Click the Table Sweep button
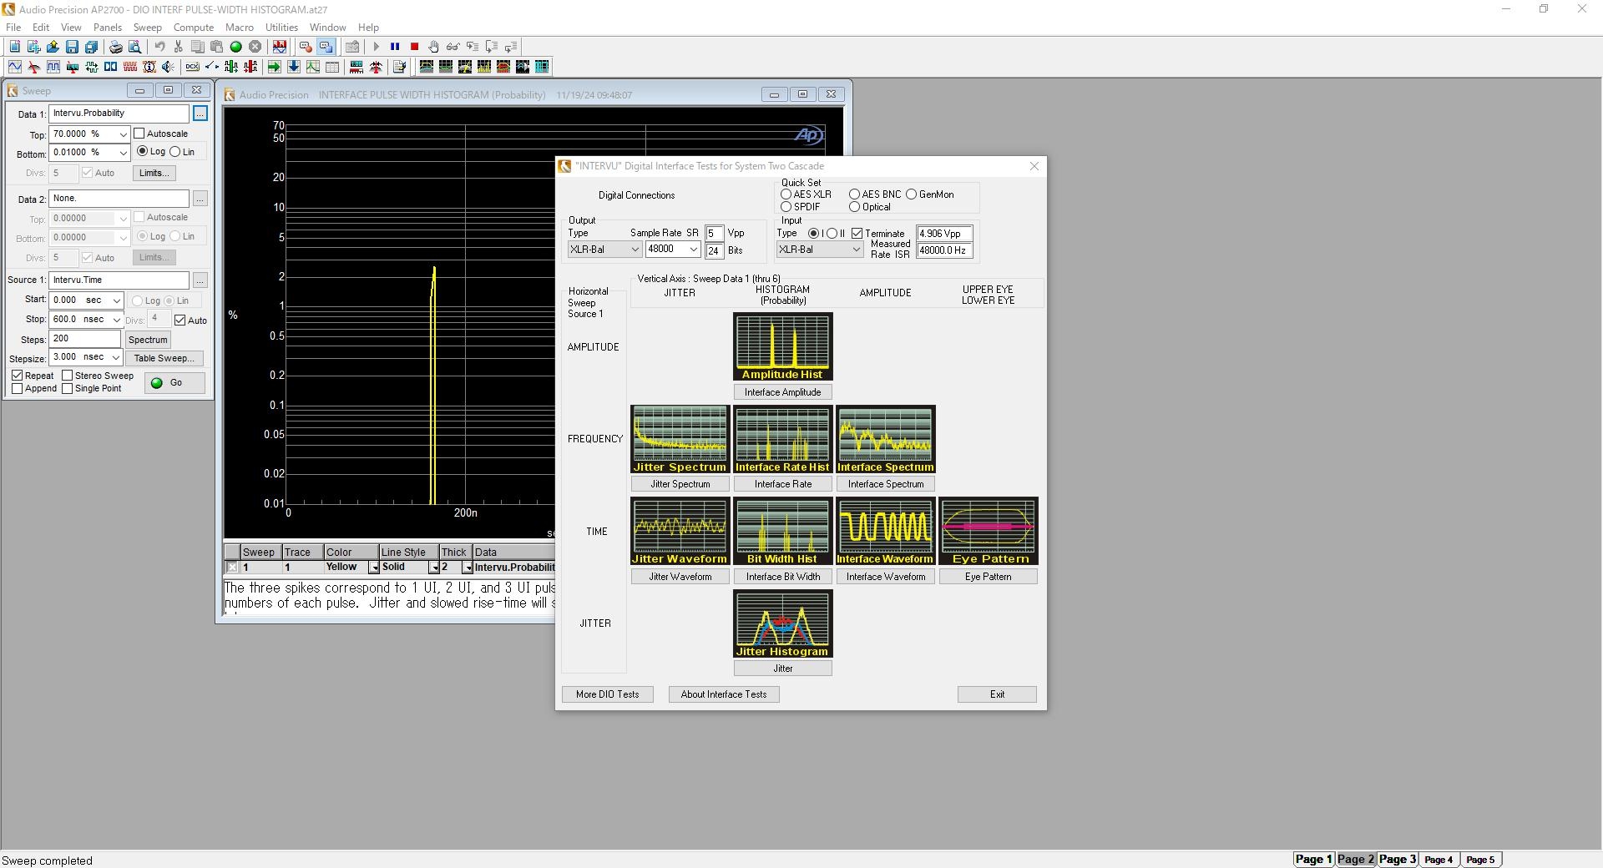Viewport: 1603px width, 868px height. [164, 358]
